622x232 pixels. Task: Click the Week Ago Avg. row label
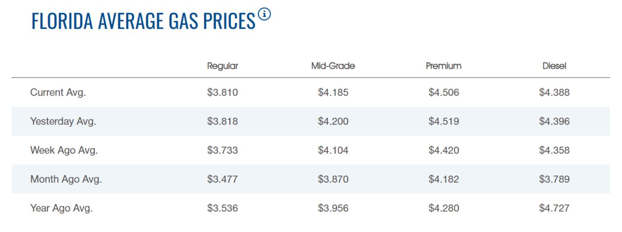pyautogui.click(x=64, y=150)
